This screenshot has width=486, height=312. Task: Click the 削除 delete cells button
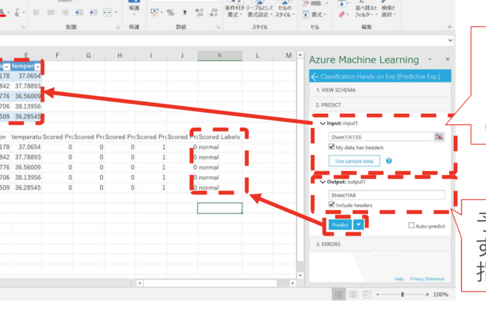tap(315, 3)
